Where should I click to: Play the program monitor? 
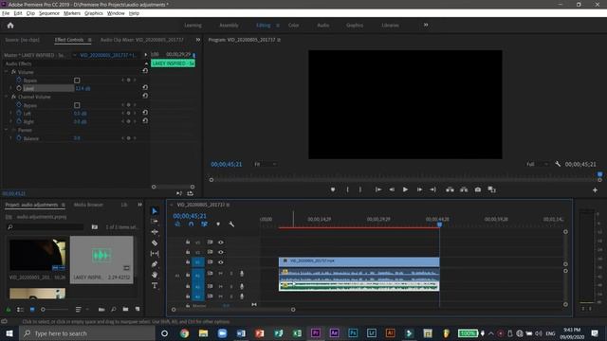pos(405,189)
